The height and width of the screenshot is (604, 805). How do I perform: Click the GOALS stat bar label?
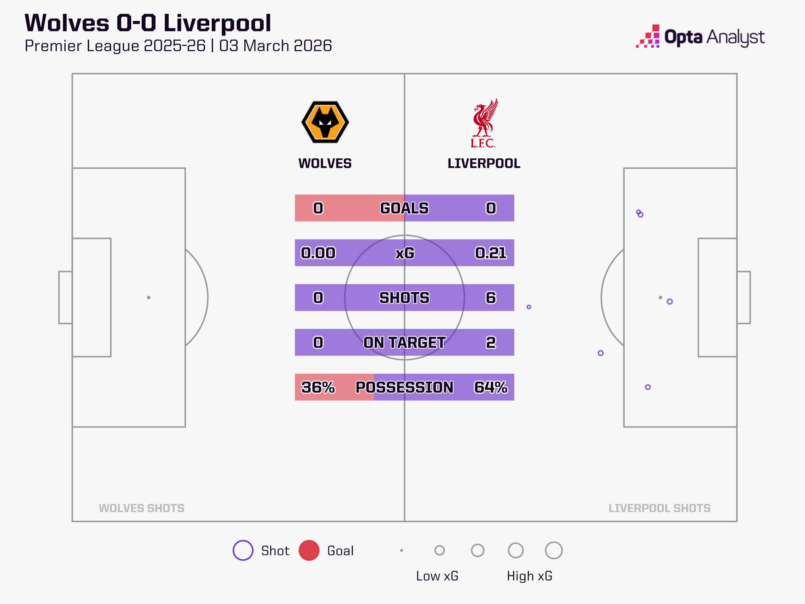click(x=405, y=208)
